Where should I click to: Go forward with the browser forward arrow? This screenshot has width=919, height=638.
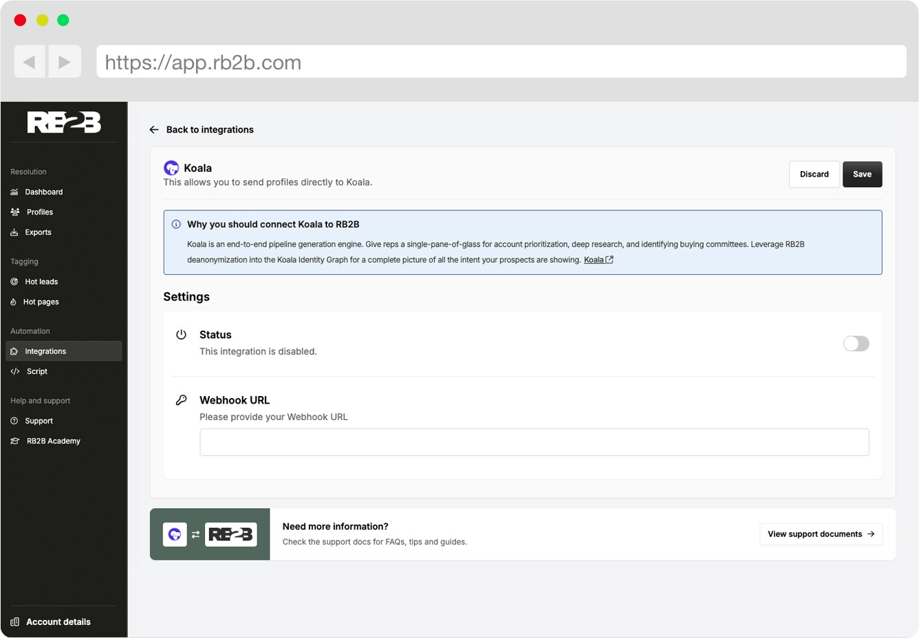pos(65,62)
